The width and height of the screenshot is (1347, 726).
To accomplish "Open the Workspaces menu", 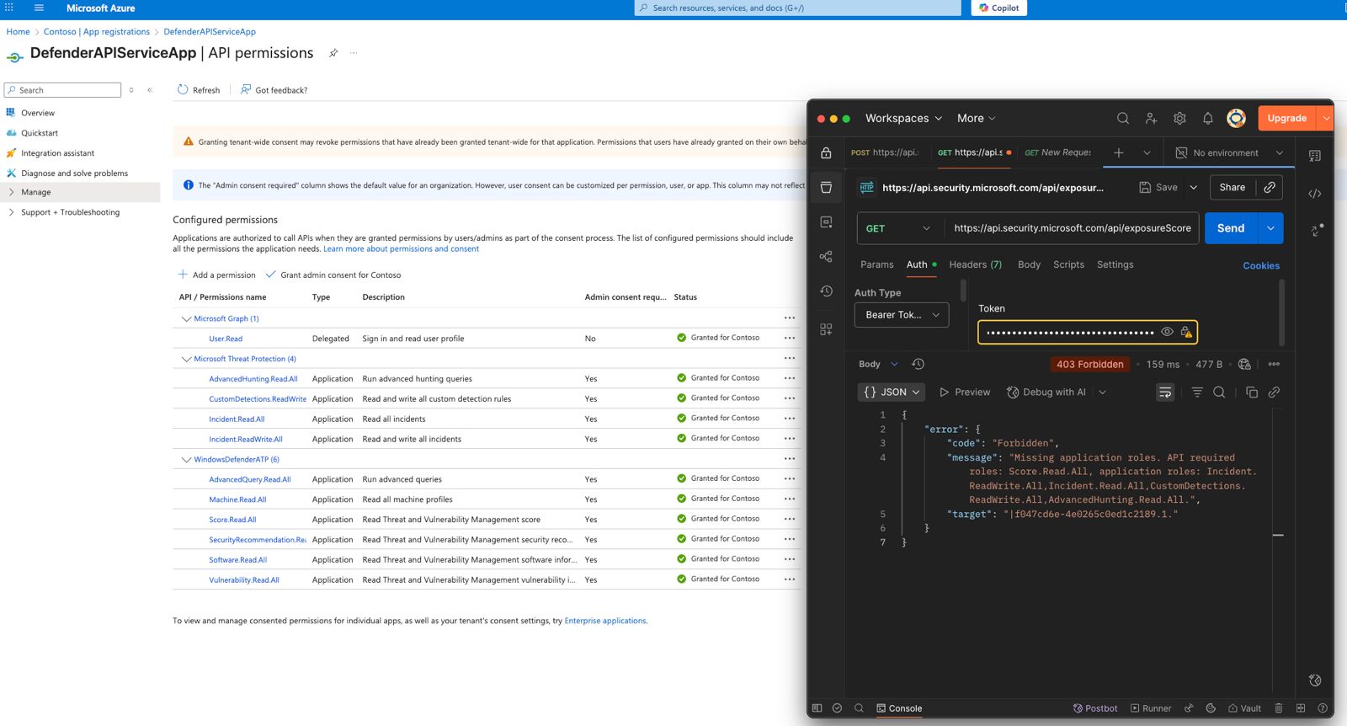I will coord(902,119).
